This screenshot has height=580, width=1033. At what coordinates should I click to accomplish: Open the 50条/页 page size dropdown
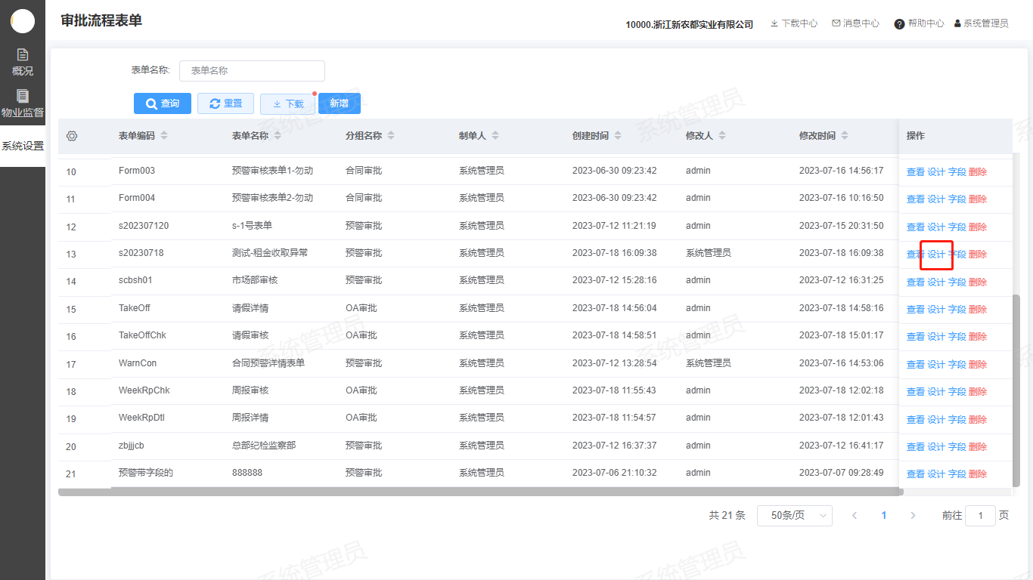point(794,515)
